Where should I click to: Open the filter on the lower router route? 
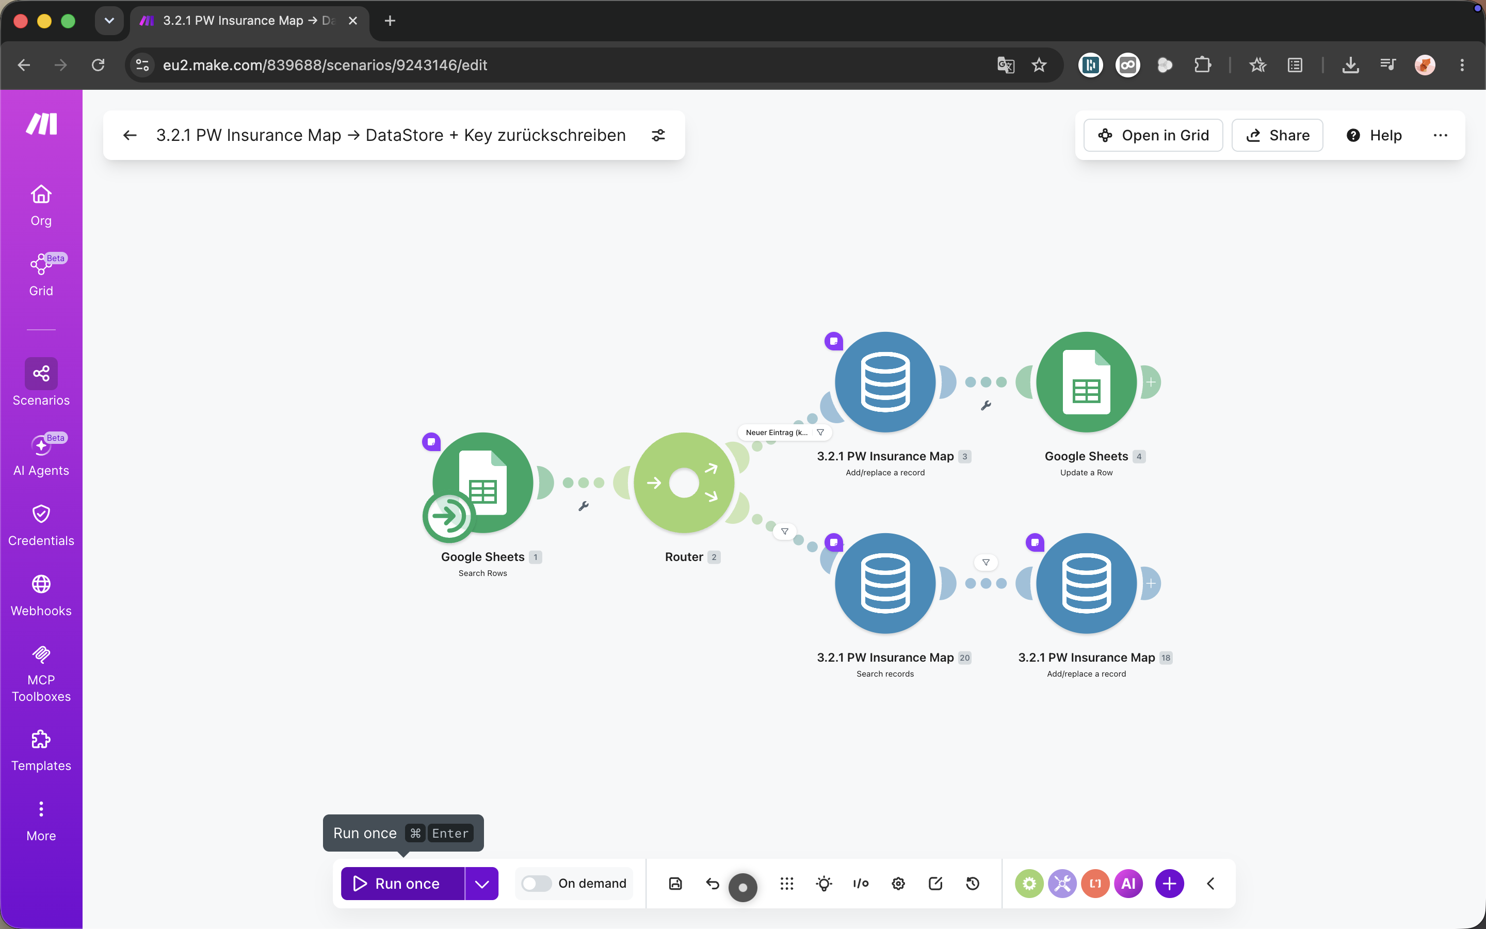(784, 532)
